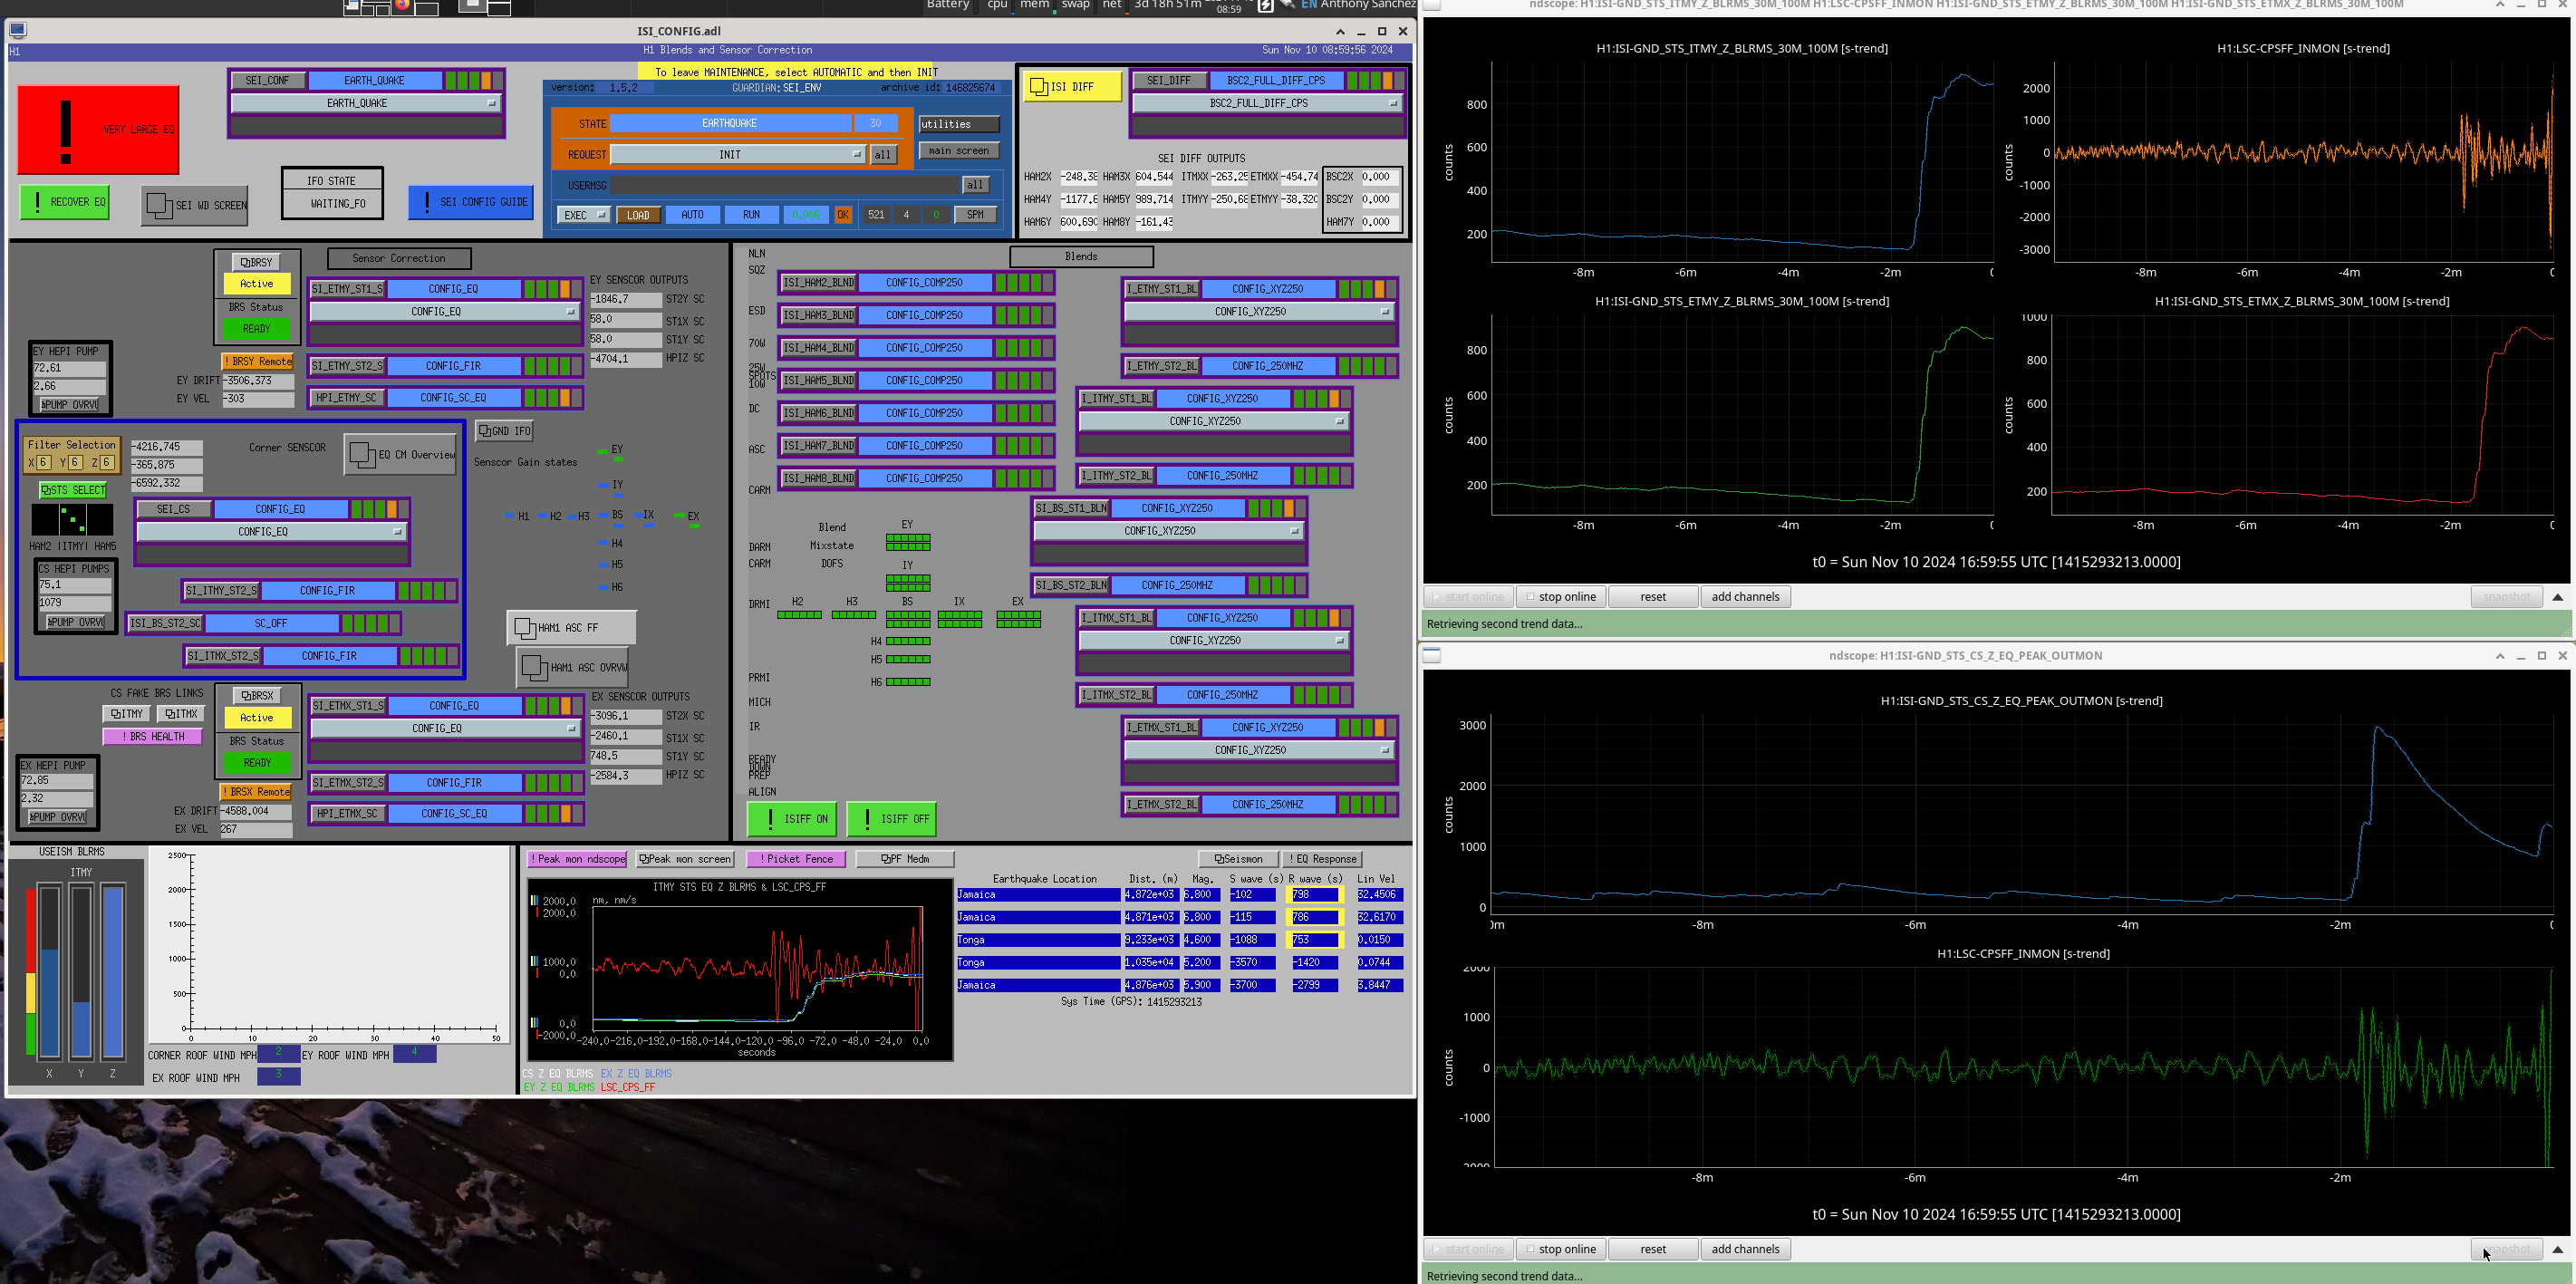The height and width of the screenshot is (1284, 2576).
Task: Set guardian op to RUN
Action: tap(752, 215)
